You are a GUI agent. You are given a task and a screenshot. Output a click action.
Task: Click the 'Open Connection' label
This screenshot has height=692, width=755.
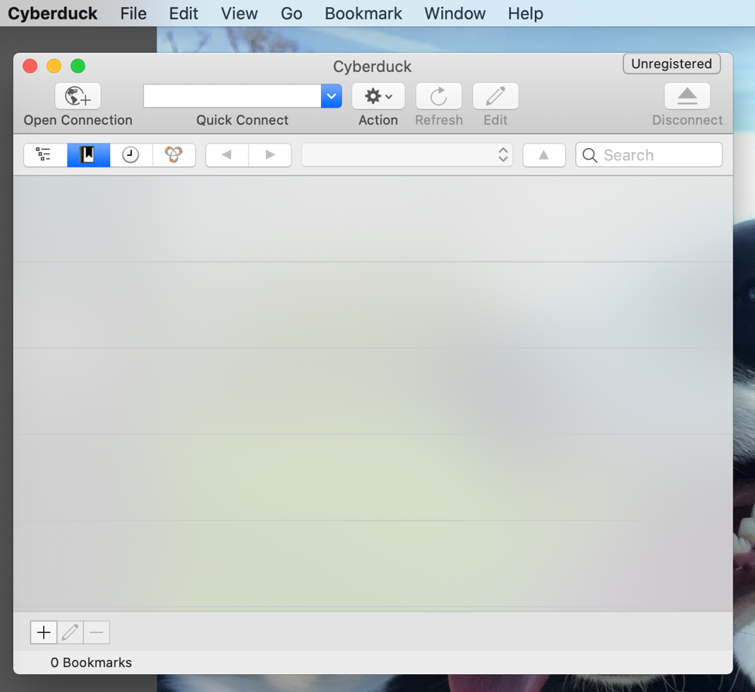tap(78, 120)
